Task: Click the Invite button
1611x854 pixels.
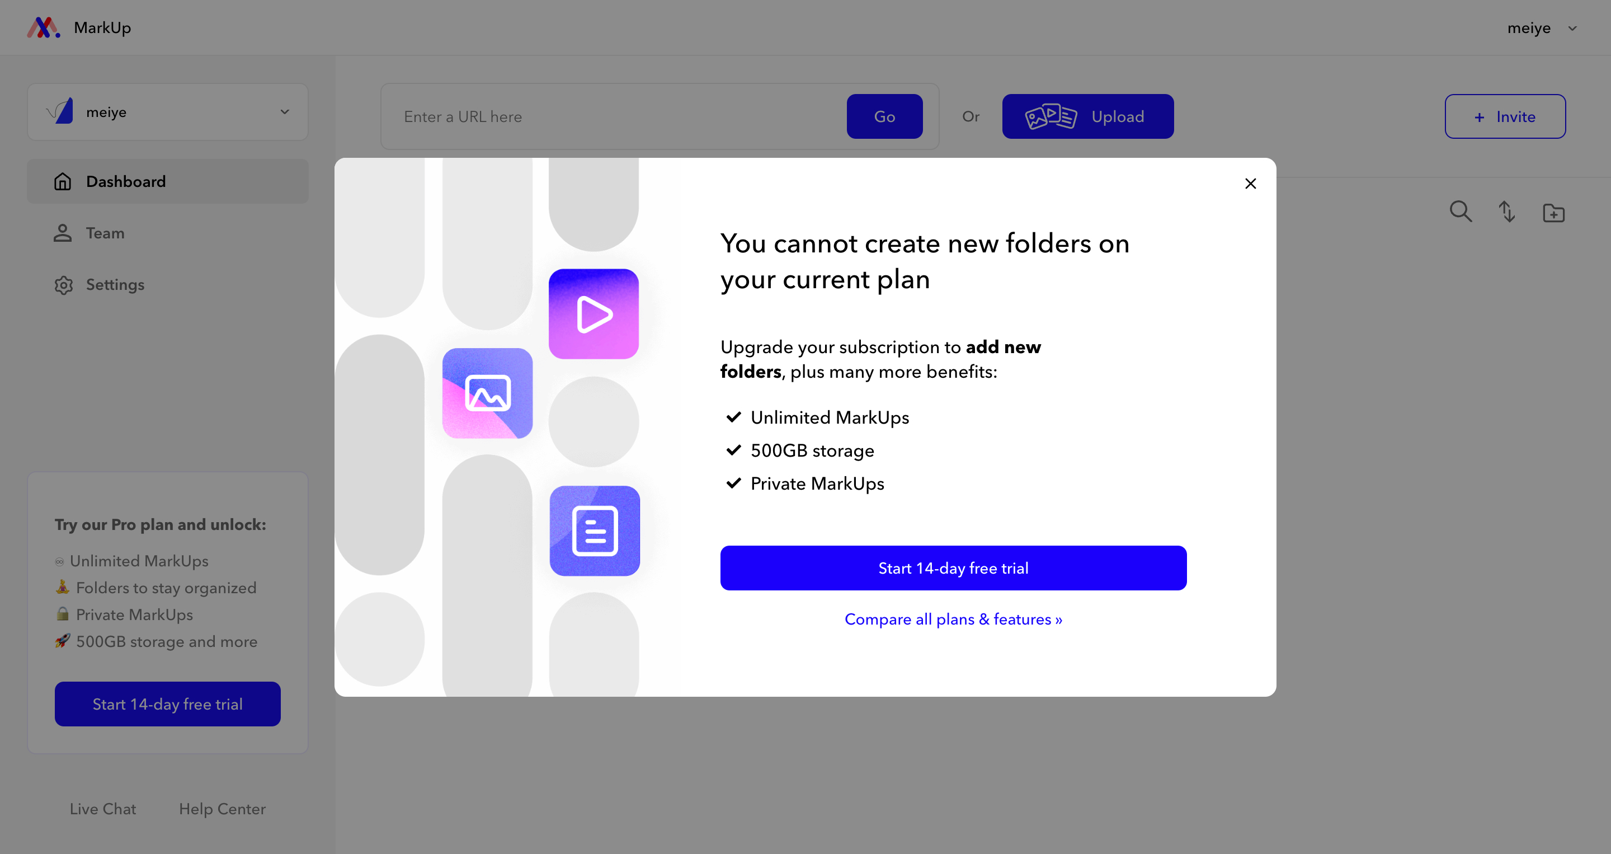Action: 1505,116
